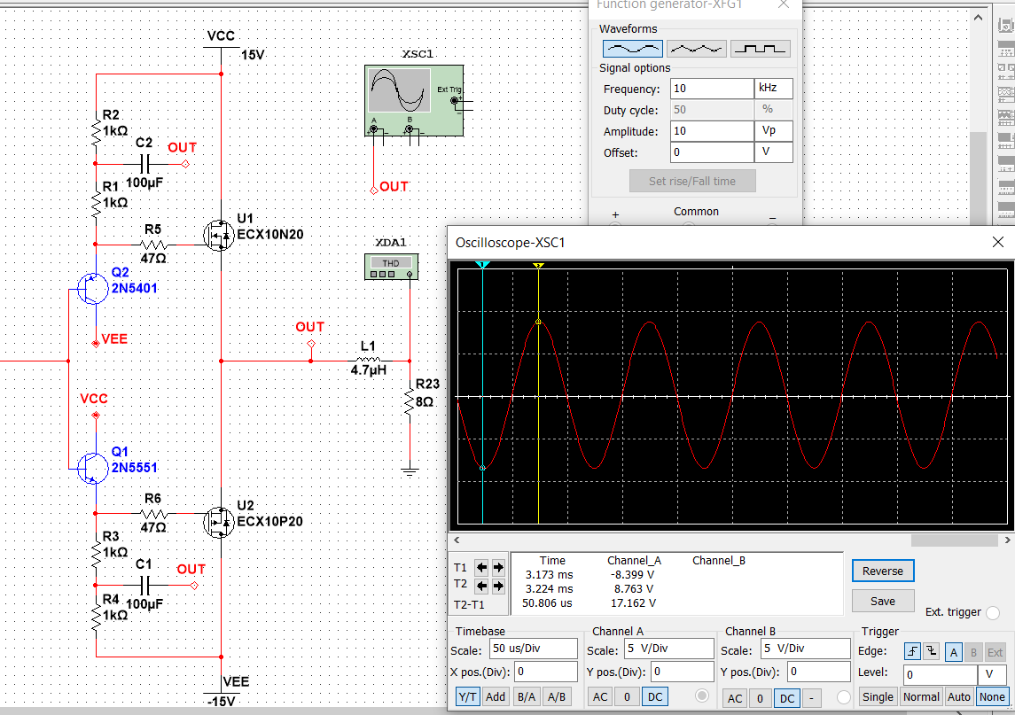Move cursor T2 left with arrow
The height and width of the screenshot is (715, 1015).
[481, 586]
